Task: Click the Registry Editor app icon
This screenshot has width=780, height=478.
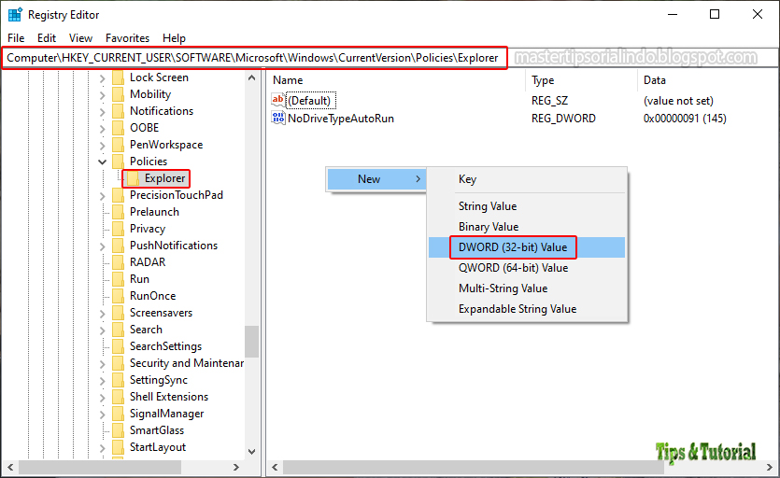Action: [15, 14]
